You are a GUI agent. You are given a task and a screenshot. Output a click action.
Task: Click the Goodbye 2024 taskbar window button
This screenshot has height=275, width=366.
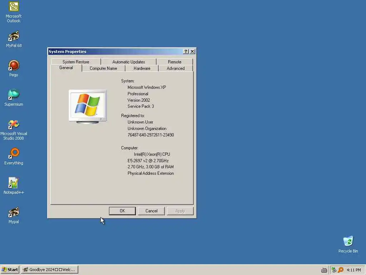[49, 270]
